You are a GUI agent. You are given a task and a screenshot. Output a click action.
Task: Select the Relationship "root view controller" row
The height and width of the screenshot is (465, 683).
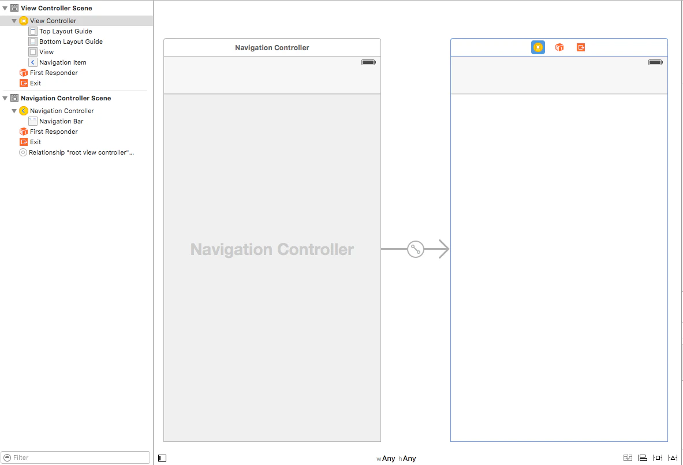point(76,153)
